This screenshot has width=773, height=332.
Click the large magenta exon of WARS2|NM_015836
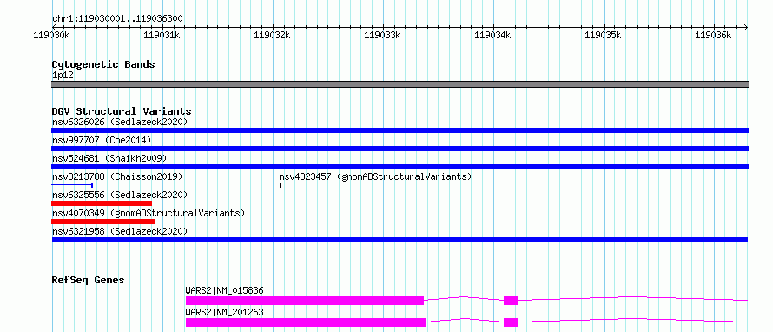305,301
